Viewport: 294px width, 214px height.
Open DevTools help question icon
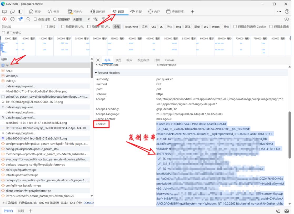tap(287, 12)
